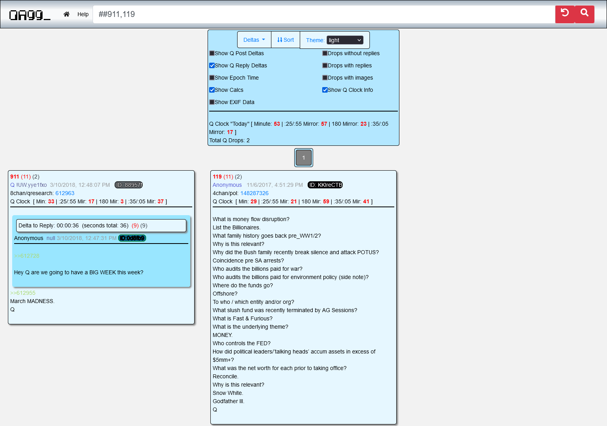Click 'Coincidence pre SA arrests?' line

click(248, 260)
